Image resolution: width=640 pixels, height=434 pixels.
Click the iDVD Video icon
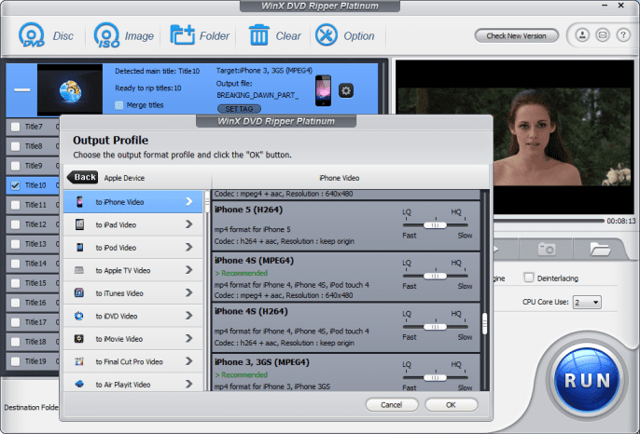point(79,316)
